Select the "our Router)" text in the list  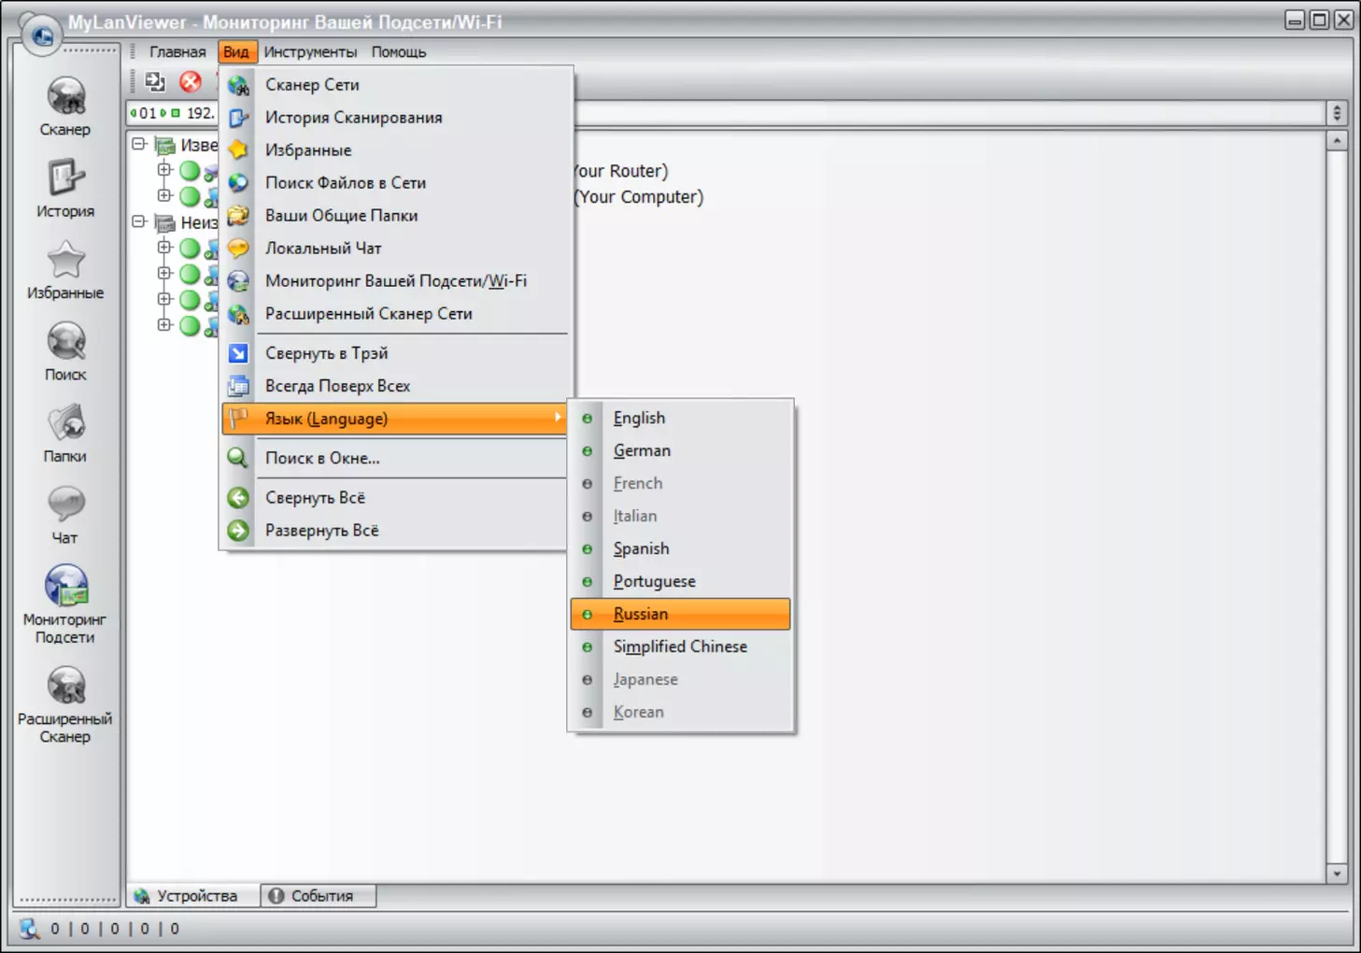click(621, 171)
